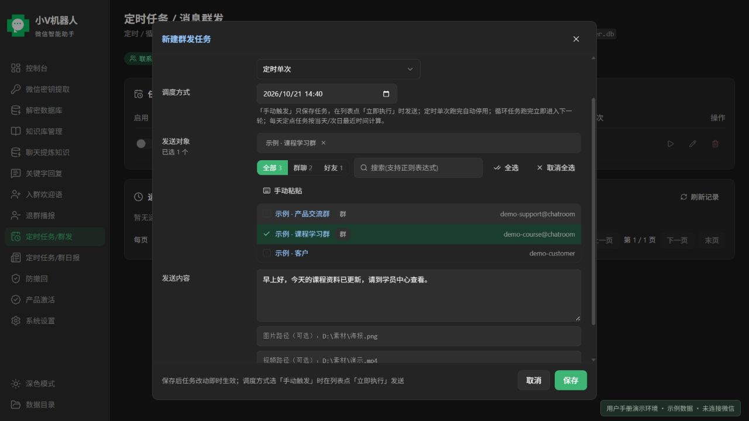
Task: Open 入群欢迎迎 sidebar entry
Action: pyautogui.click(x=54, y=195)
